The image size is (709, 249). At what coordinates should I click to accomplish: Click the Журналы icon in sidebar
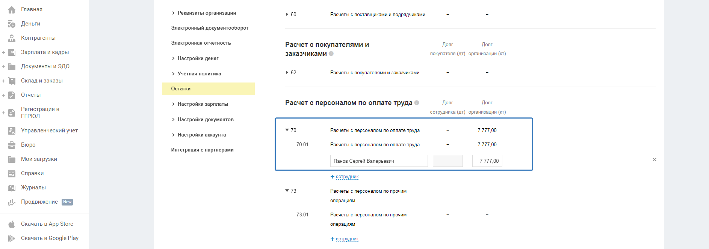click(12, 188)
